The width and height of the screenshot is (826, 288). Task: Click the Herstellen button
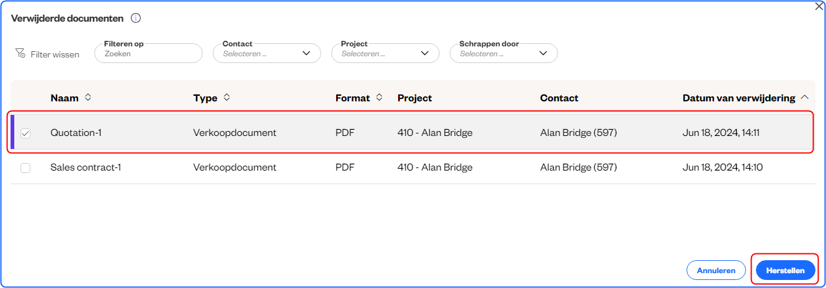(x=785, y=270)
